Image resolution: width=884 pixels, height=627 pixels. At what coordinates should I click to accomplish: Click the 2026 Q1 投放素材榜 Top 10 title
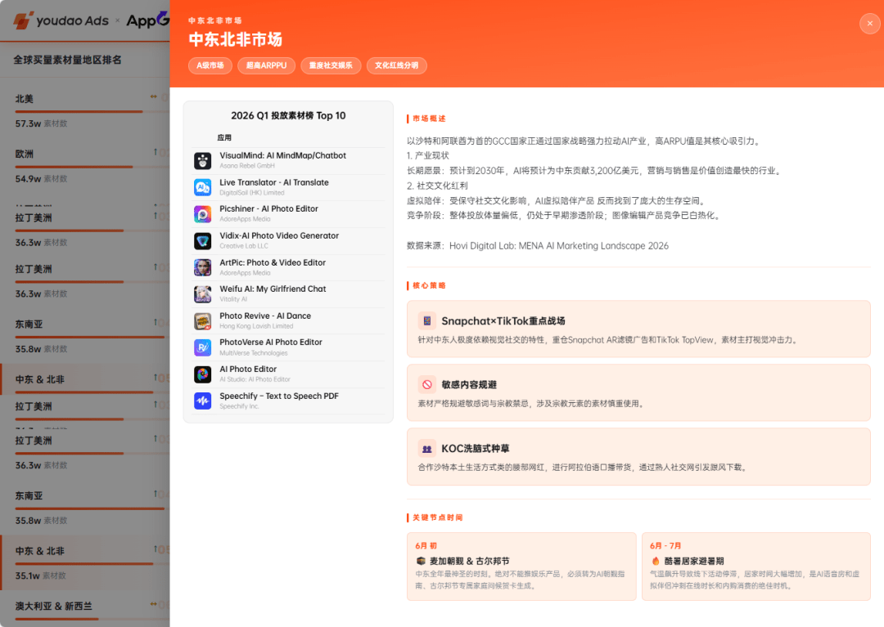[x=288, y=115]
